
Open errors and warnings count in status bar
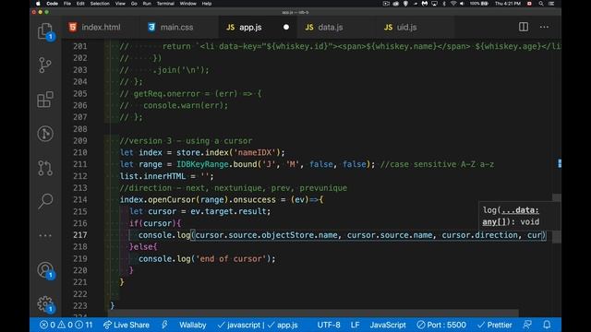coord(66,325)
